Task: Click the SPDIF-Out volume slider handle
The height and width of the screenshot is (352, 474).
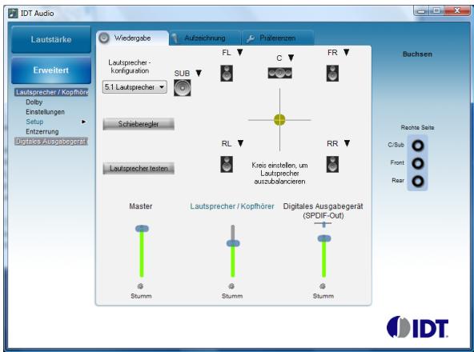Action: 324,238
